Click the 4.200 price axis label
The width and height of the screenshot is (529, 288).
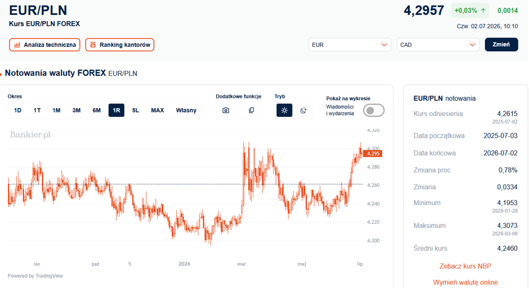click(373, 241)
